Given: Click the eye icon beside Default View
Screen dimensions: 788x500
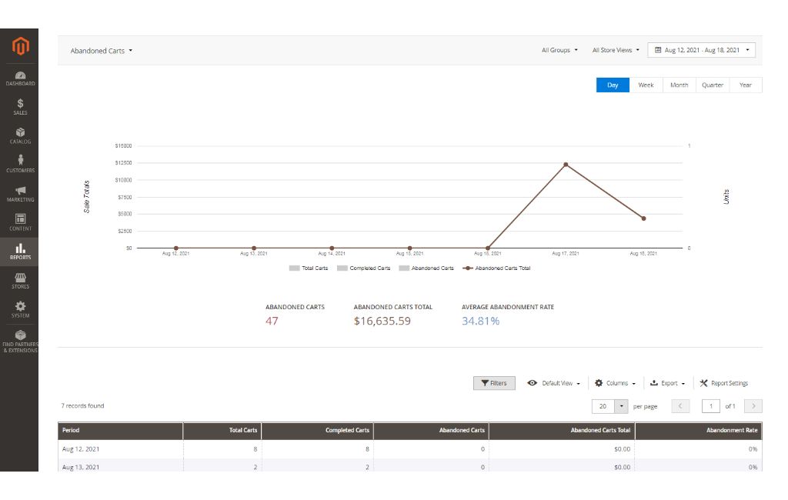Looking at the screenshot, I should 532,383.
